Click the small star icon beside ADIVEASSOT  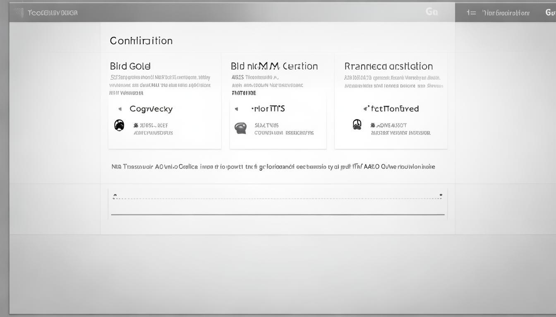(373, 125)
